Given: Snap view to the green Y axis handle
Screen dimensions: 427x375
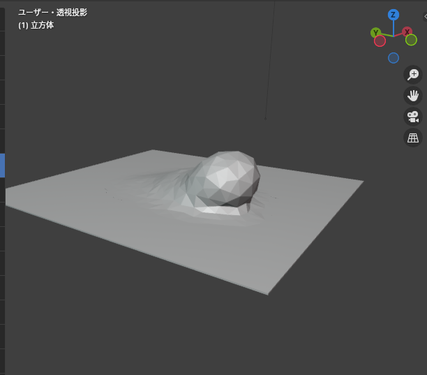Looking at the screenshot, I should [x=375, y=32].
